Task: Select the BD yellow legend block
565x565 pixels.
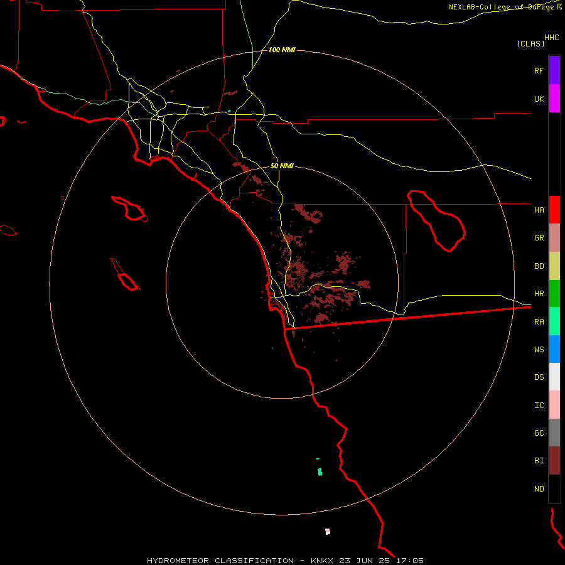Action: [x=554, y=266]
